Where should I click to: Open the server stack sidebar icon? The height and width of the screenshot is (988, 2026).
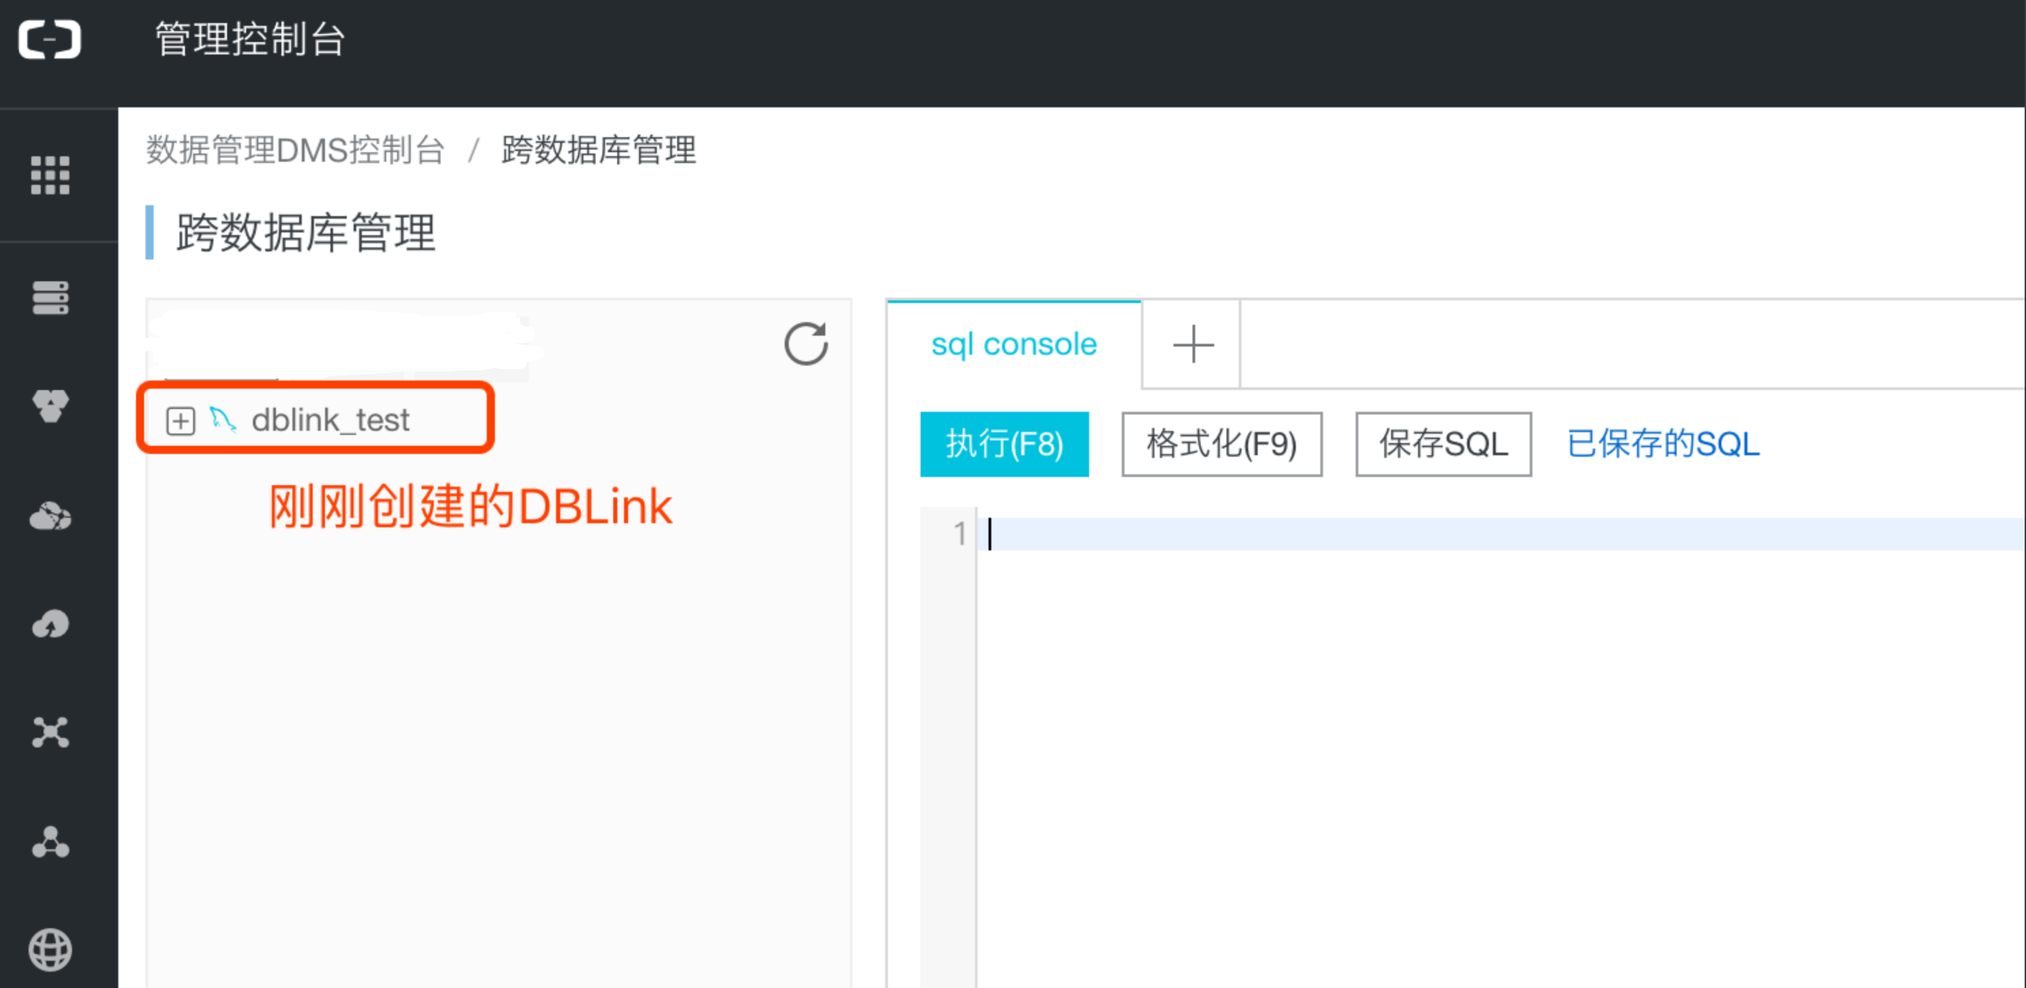[50, 298]
